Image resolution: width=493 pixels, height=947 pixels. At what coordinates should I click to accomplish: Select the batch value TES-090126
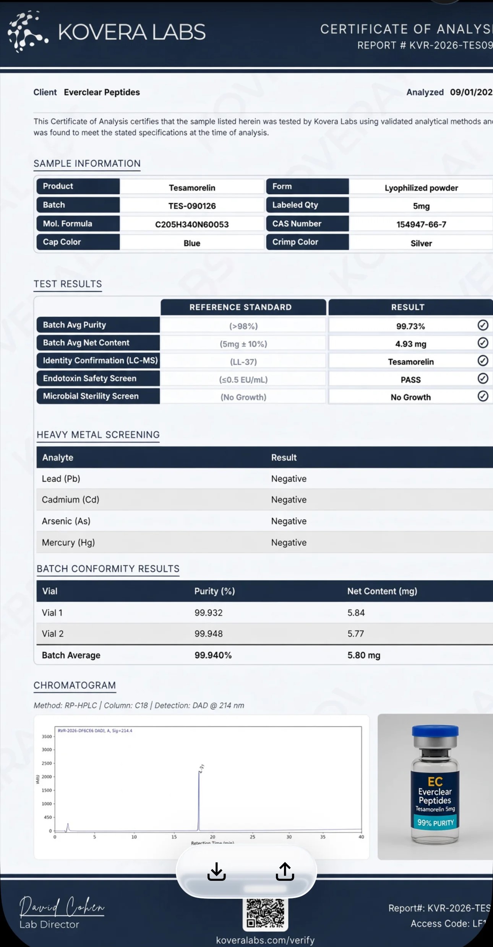coord(192,206)
